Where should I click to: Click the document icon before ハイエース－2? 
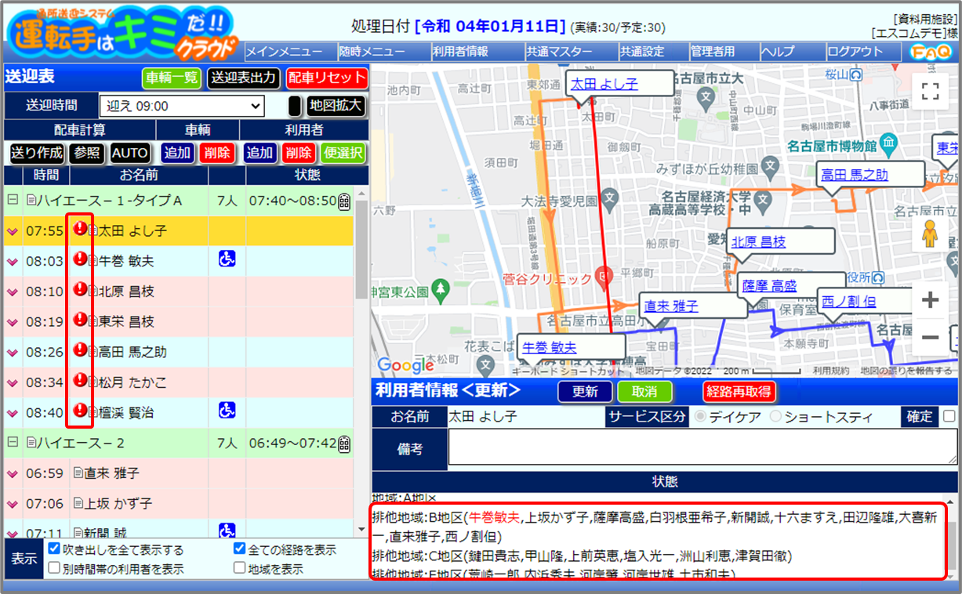click(x=31, y=444)
